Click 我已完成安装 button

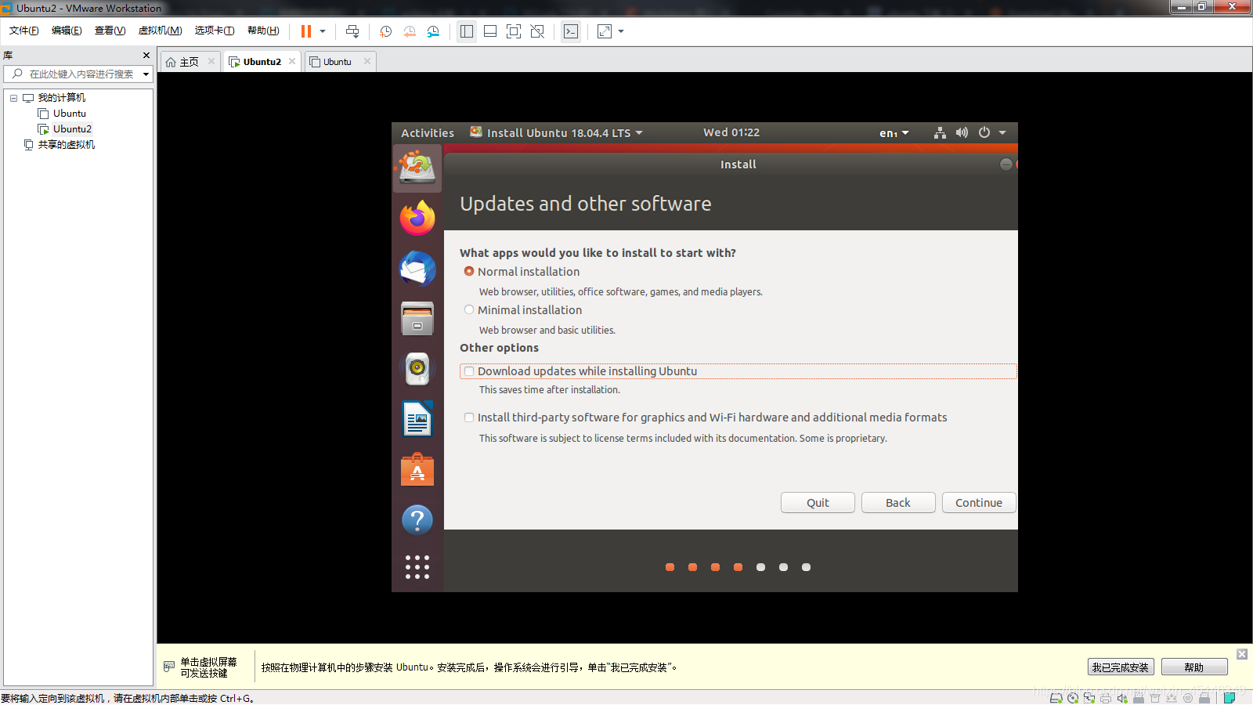(1121, 667)
